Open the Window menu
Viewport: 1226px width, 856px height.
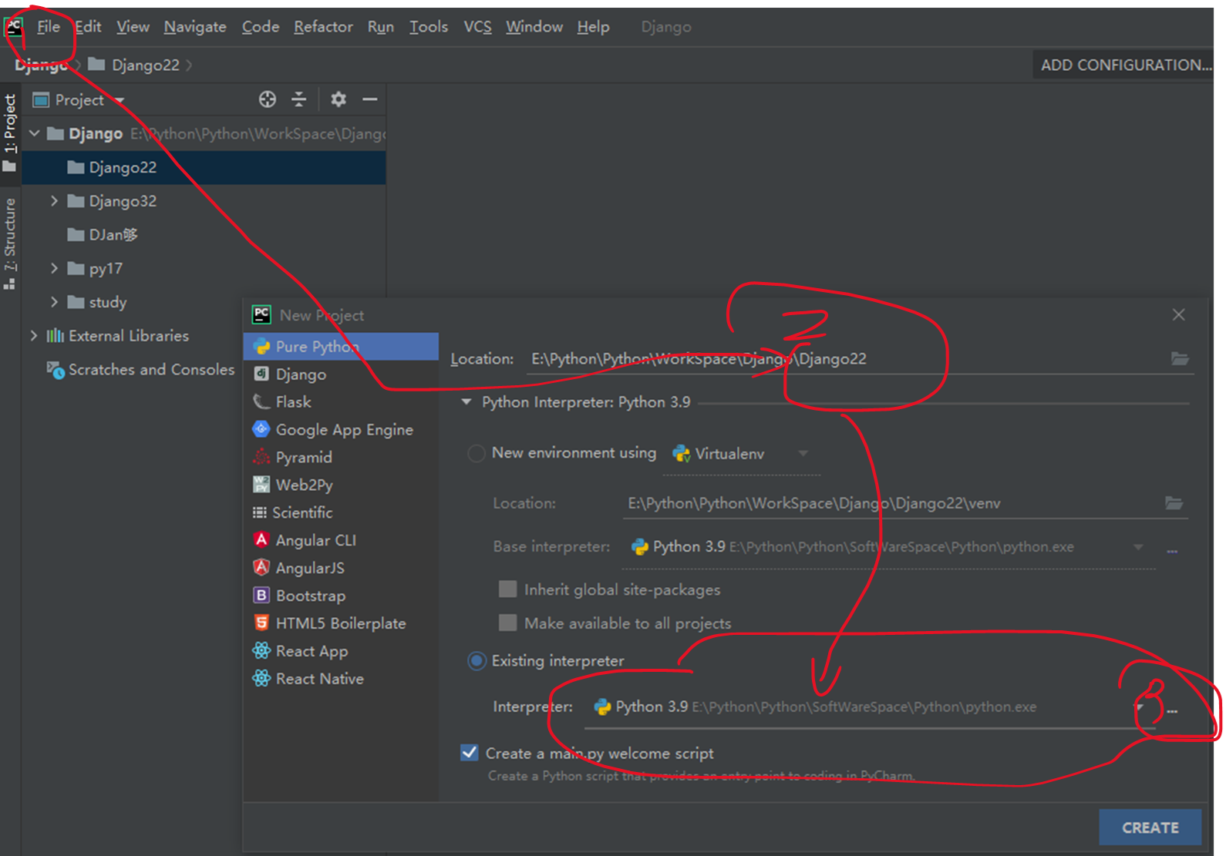tap(534, 27)
